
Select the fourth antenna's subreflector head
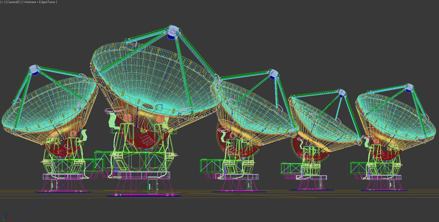click(x=341, y=92)
